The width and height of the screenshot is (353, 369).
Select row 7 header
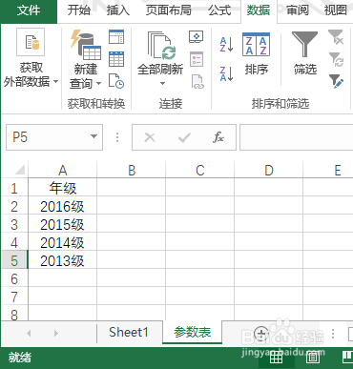pos(14,297)
